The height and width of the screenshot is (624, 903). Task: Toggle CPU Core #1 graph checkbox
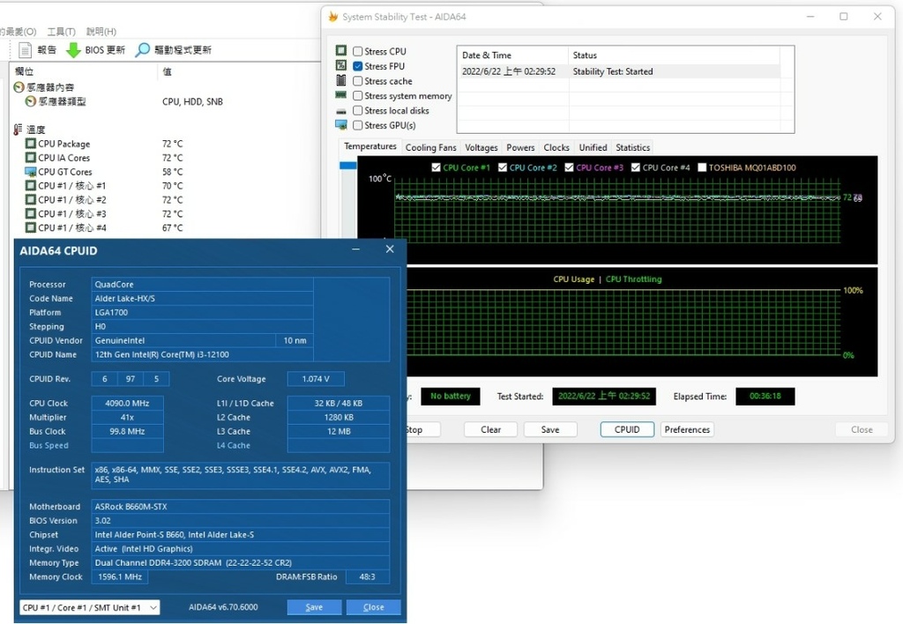point(436,167)
